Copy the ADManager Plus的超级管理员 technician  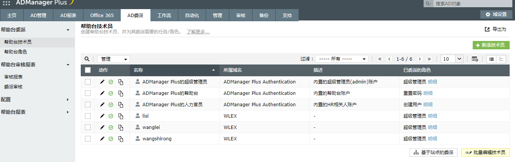(x=121, y=82)
